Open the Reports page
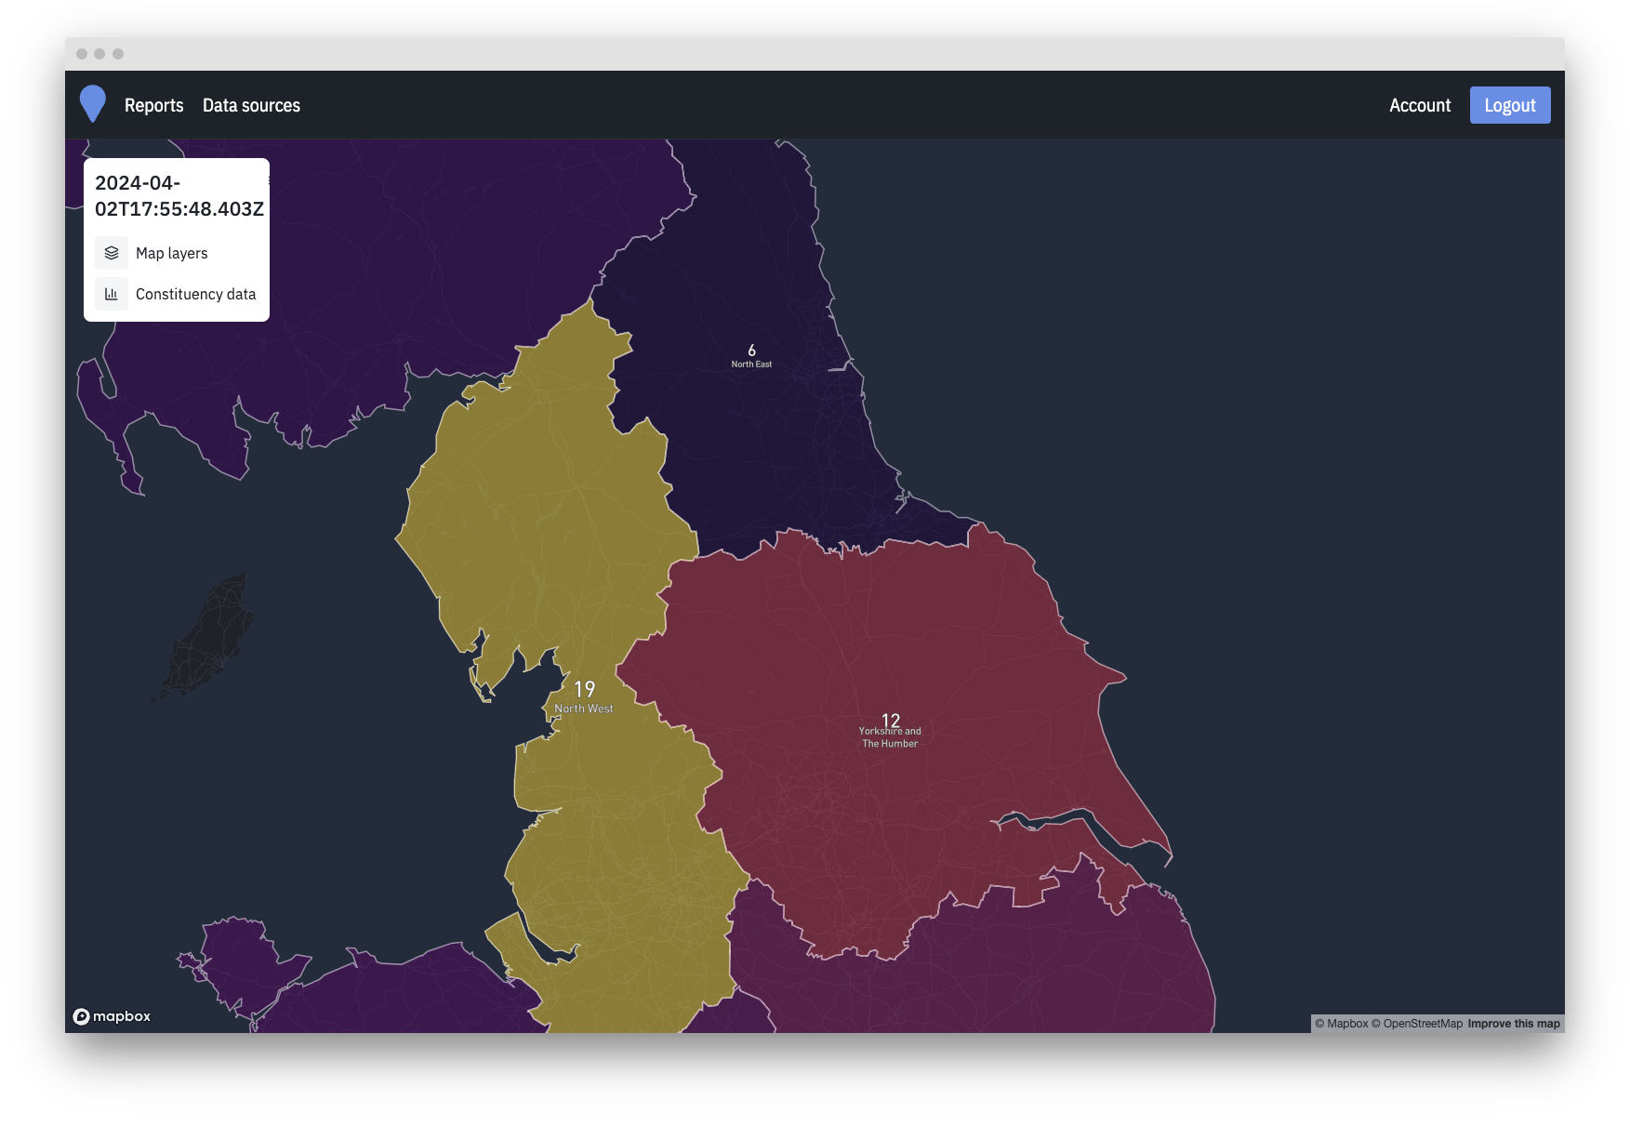The height and width of the screenshot is (1126, 1630). click(153, 105)
